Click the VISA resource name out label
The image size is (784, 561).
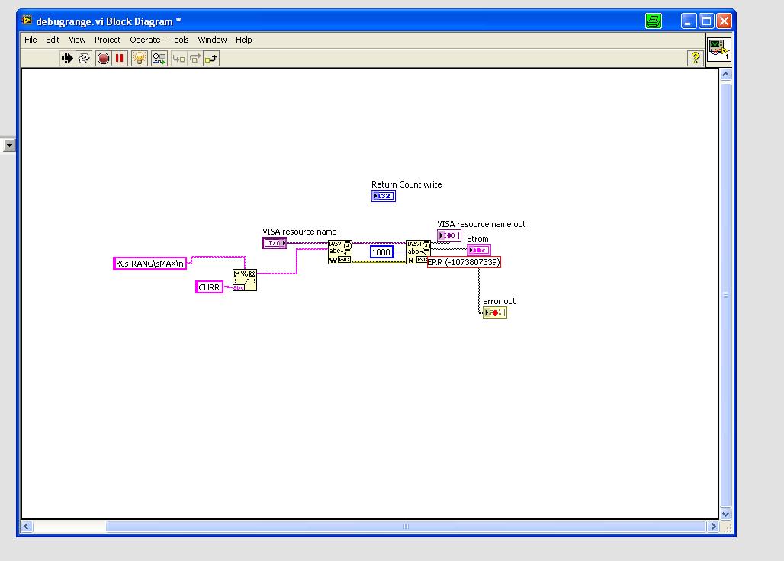481,224
